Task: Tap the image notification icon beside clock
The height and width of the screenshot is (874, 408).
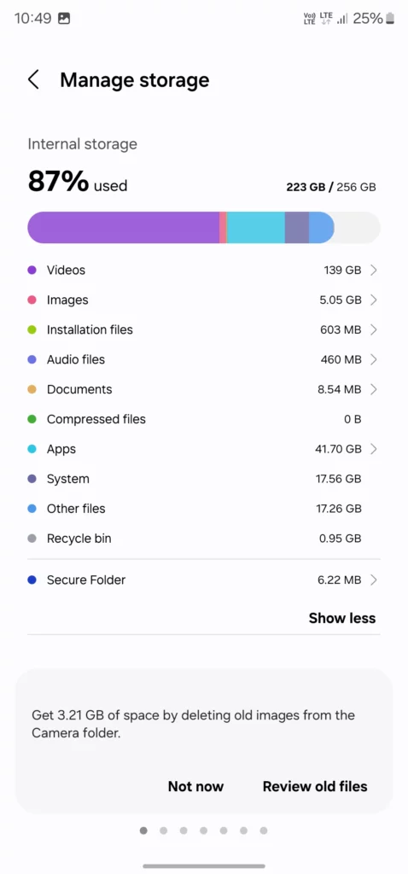Action: coord(64,19)
